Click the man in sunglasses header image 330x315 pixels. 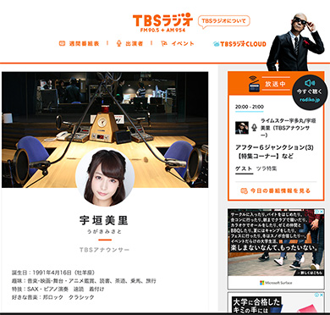[295, 41]
